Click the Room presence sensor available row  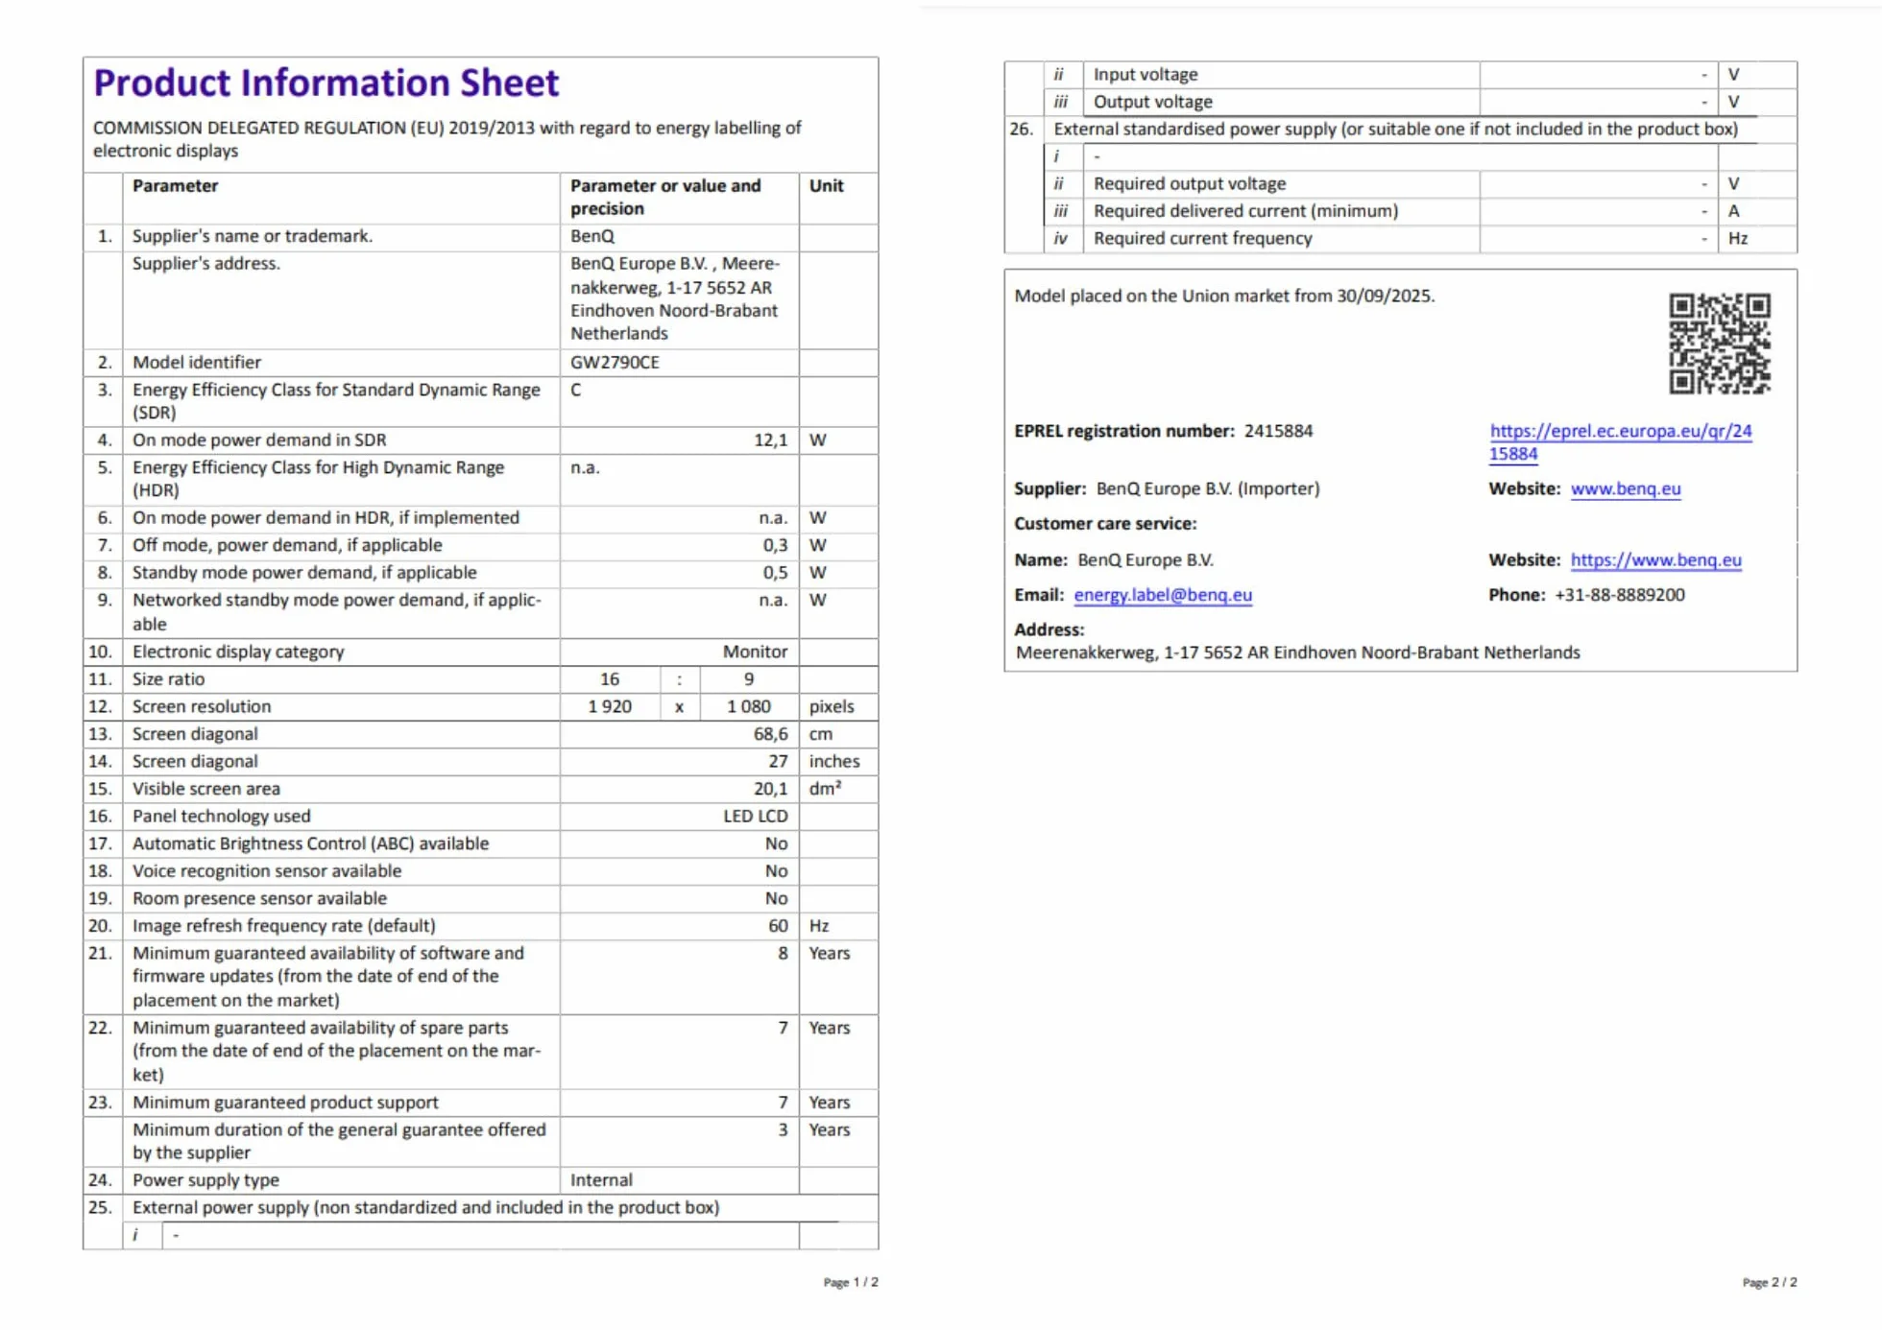pos(480,899)
